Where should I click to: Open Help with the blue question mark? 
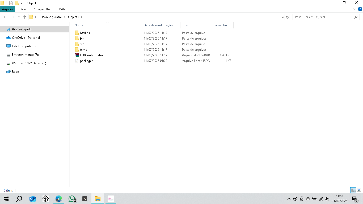click(x=360, y=9)
